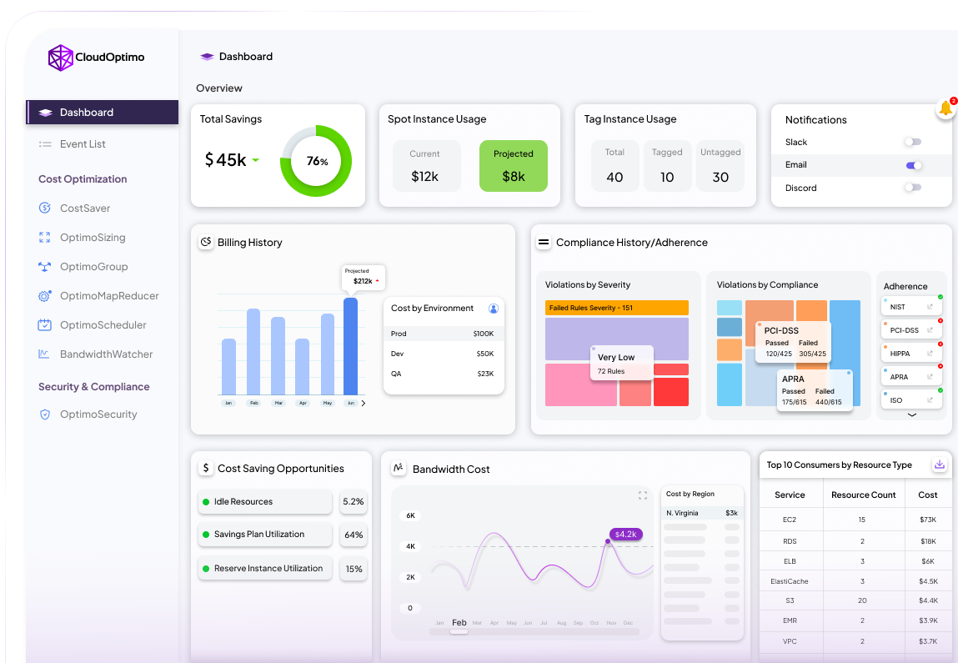
Task: Click Reserve Instance Utilization opportunity
Action: [x=265, y=568]
